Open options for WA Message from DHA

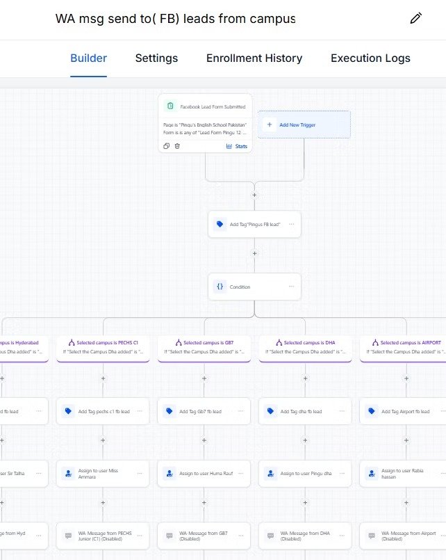click(x=342, y=536)
